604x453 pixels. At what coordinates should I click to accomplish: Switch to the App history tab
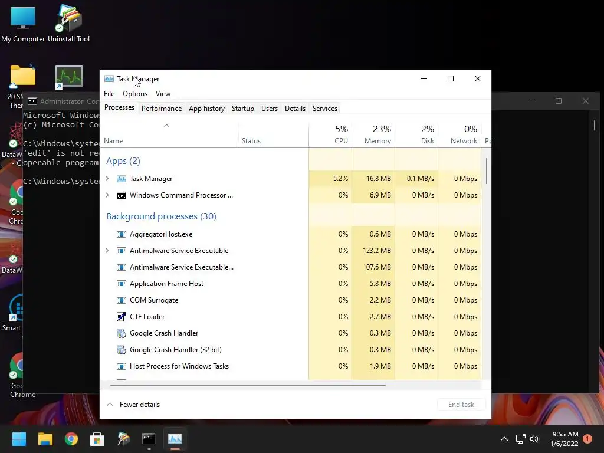[x=206, y=109]
